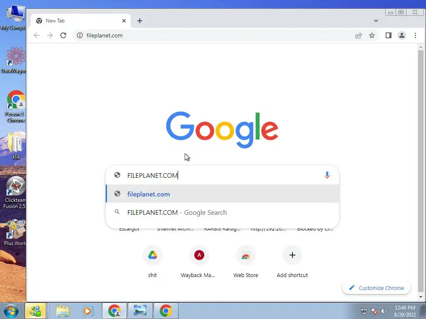Open the Windows Start menu
426x319 pixels.
click(11, 311)
